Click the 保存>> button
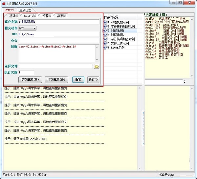 point(93,80)
